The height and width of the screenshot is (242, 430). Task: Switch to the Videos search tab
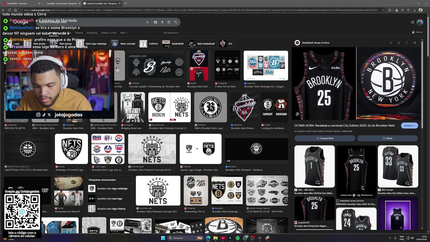[79, 33]
